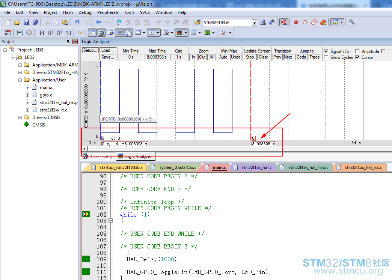Screen dimensions: 392x280
Task: Undo the last edit
Action: tap(77, 22)
